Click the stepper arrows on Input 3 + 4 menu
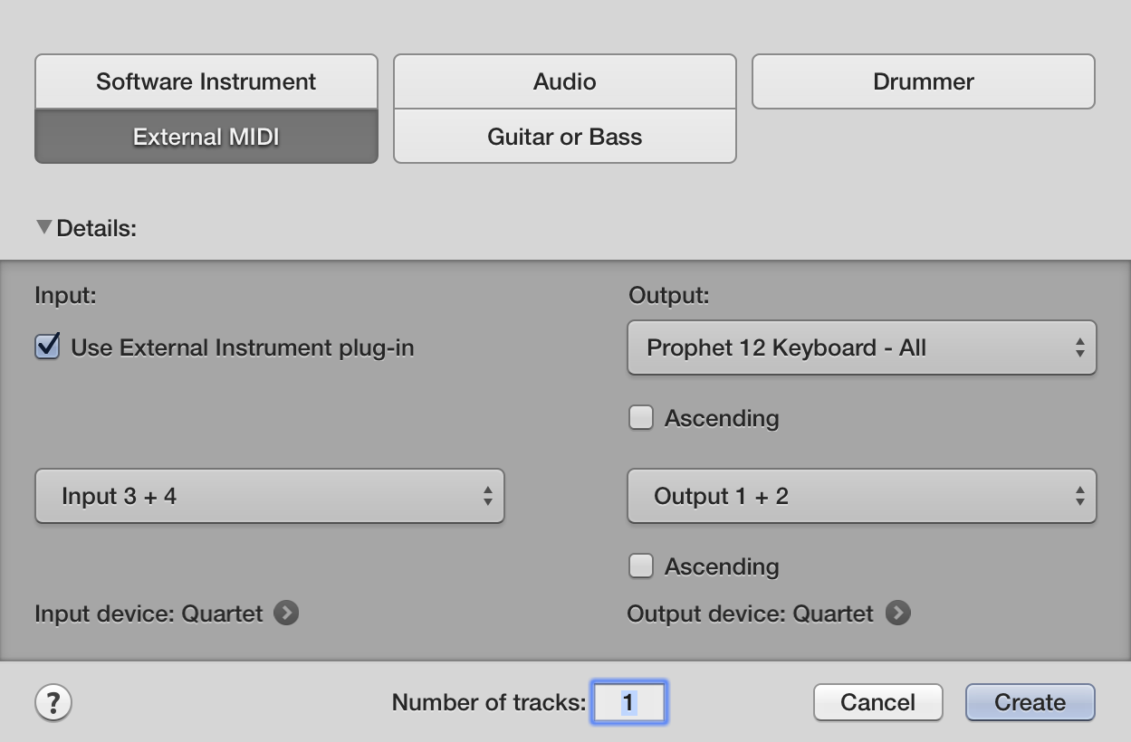The height and width of the screenshot is (742, 1131). click(487, 496)
